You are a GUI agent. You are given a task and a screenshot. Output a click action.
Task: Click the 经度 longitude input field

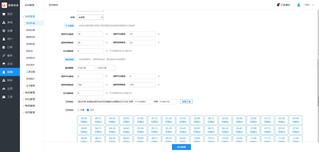[143, 102]
